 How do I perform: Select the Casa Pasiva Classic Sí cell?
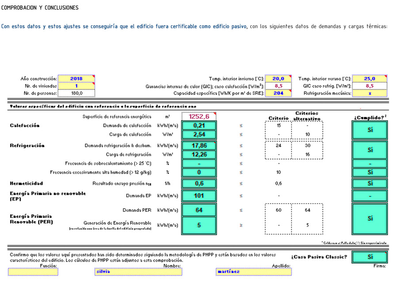[x=370, y=257]
